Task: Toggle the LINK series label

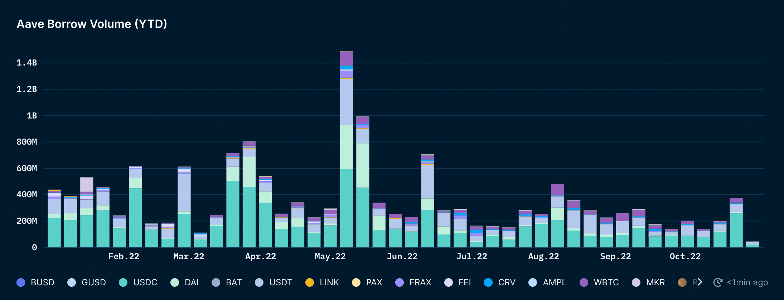Action: pyautogui.click(x=329, y=282)
